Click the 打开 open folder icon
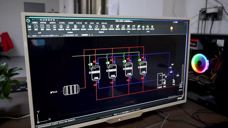This screenshot has height=128, width=228. click(x=29, y=27)
